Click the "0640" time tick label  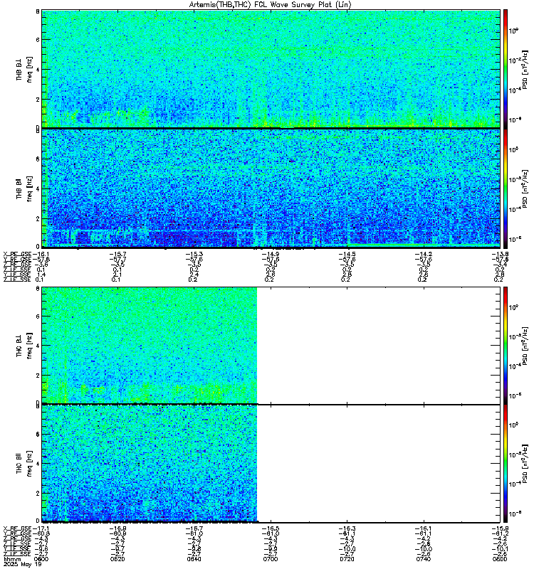(194, 559)
